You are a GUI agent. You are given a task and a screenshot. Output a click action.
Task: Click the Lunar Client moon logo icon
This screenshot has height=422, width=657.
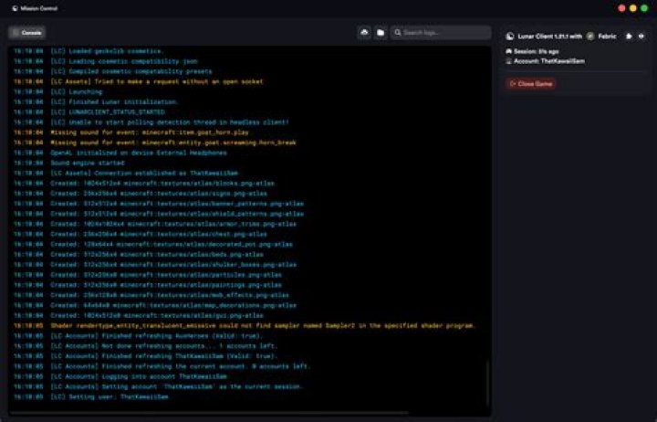[x=510, y=37]
